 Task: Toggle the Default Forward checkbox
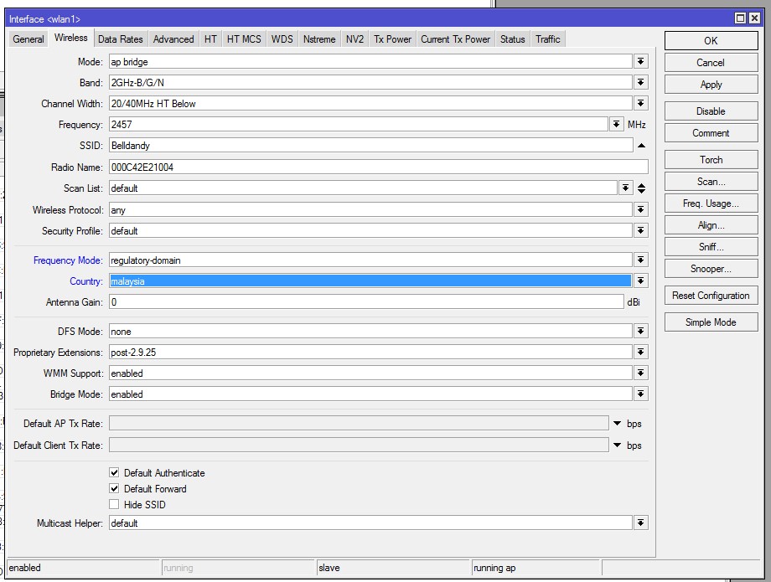pyautogui.click(x=115, y=489)
